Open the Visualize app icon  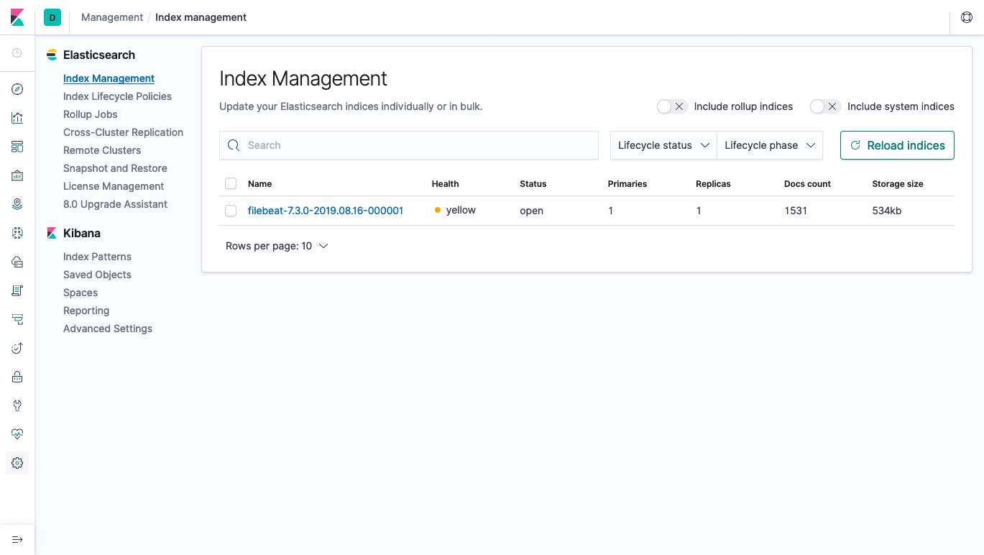[17, 117]
